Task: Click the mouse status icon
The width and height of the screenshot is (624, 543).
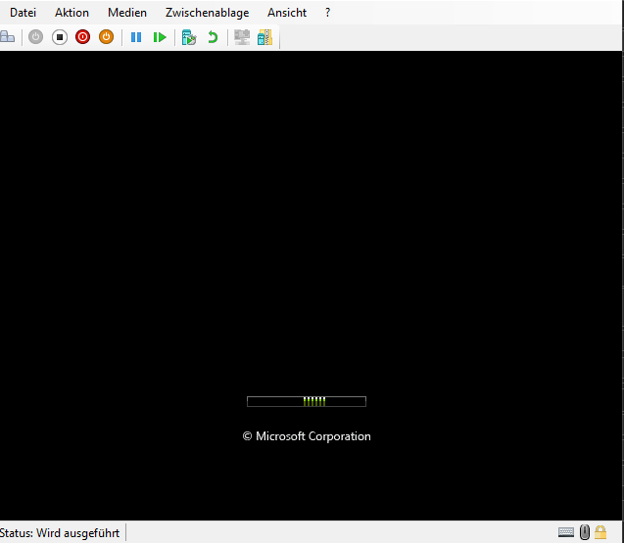Action: pyautogui.click(x=585, y=532)
